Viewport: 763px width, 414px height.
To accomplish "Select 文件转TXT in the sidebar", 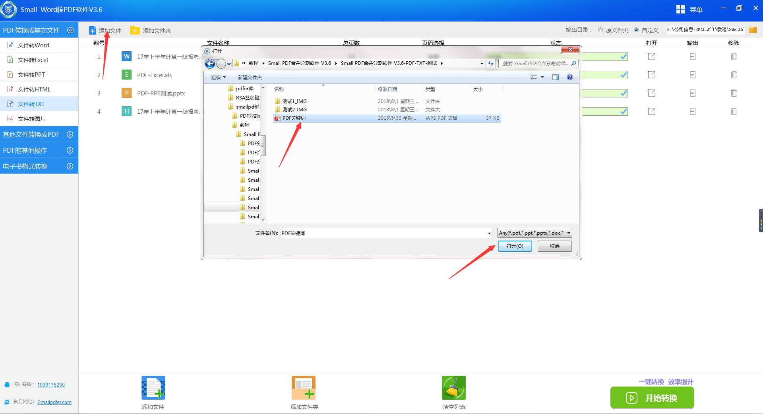I will coord(39,104).
